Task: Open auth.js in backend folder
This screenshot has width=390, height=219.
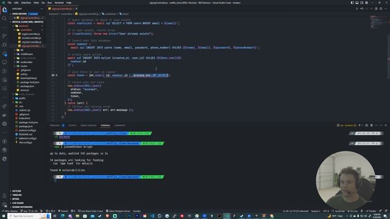Action: click(x=24, y=74)
